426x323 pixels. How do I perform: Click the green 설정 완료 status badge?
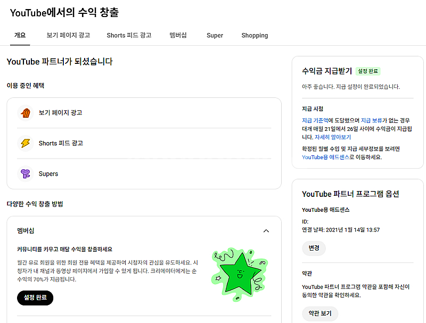pyautogui.click(x=368, y=71)
